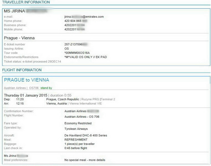
Task: Click the '*M*VALID OS ONLY // EK PAD' text
Action: [x=86, y=57]
